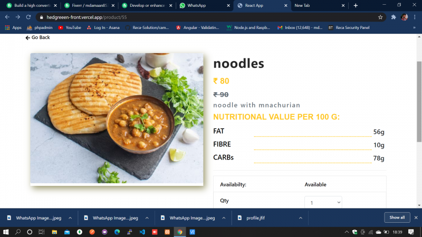The height and width of the screenshot is (237, 422).
Task: Open Visual Studio Code from the taskbar
Action: [142, 232]
